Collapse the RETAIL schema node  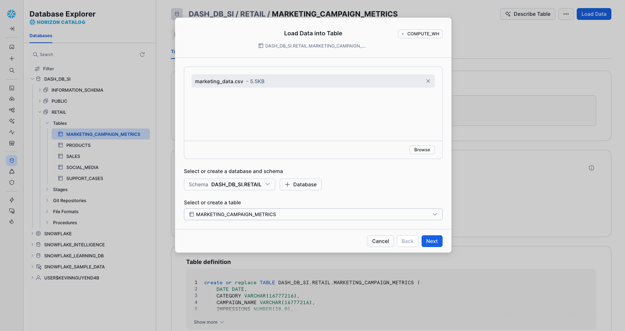click(40, 112)
